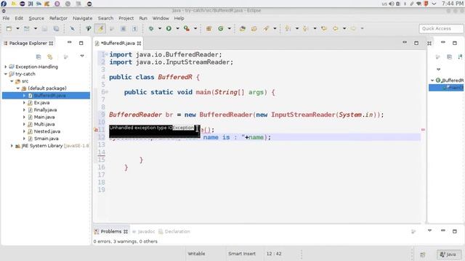
Task: Click the Debug (bug) toolbar icon
Action: pos(151,28)
